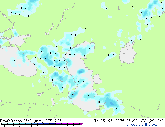The image size is (165, 127).
Task: Select the 2–5 mm legend color box
Action: pyautogui.click(x=22, y=124)
